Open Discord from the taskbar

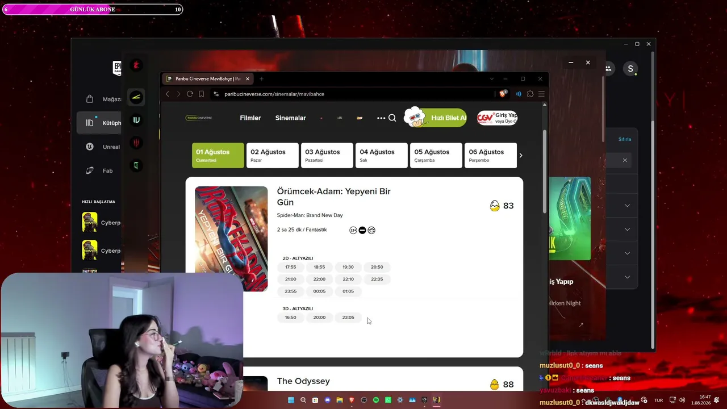click(328, 400)
